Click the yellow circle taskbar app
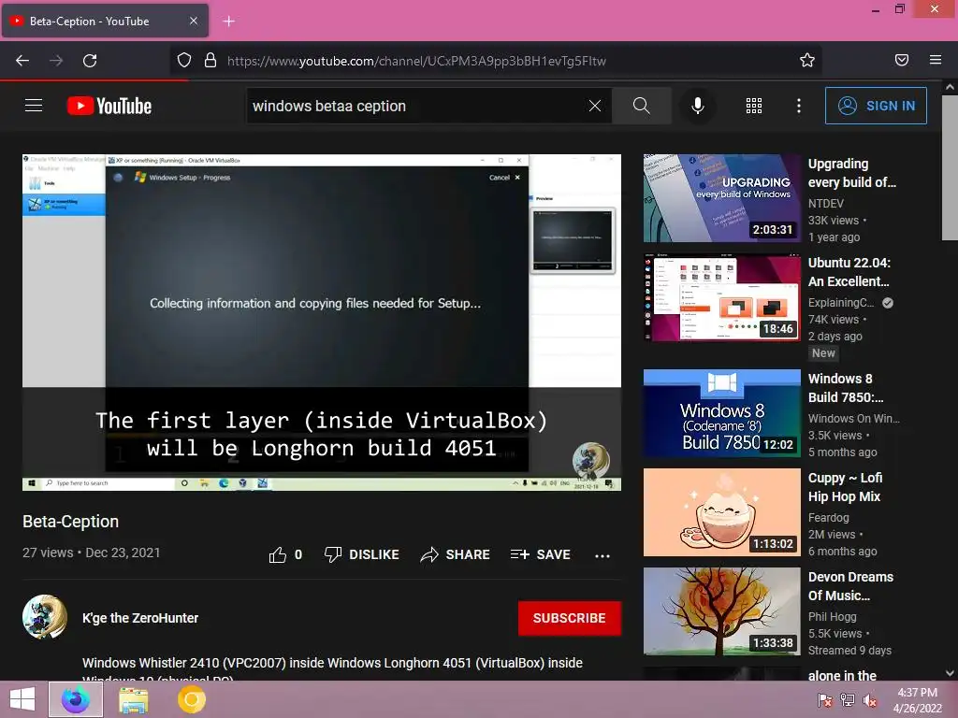The width and height of the screenshot is (958, 718). point(191,699)
